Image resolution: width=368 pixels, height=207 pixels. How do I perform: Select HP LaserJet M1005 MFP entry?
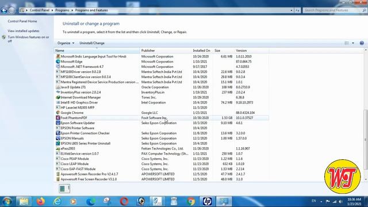click(162, 108)
